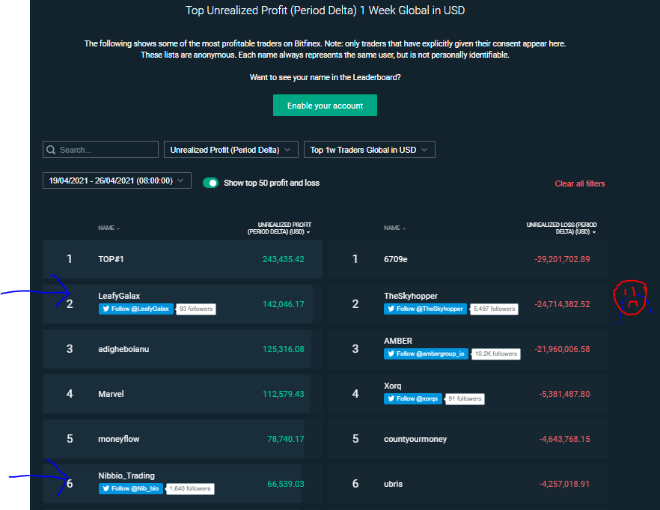Screen dimensions: 660x510
Task: Select the ubris trader name
Action: pyautogui.click(x=393, y=484)
